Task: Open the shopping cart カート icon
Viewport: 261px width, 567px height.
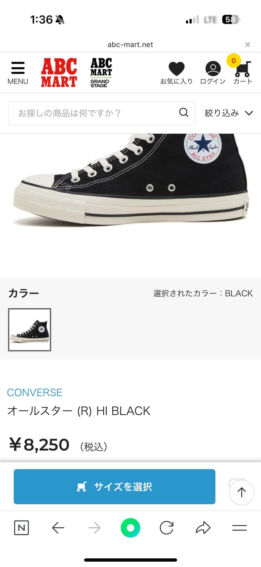Action: pyautogui.click(x=242, y=72)
